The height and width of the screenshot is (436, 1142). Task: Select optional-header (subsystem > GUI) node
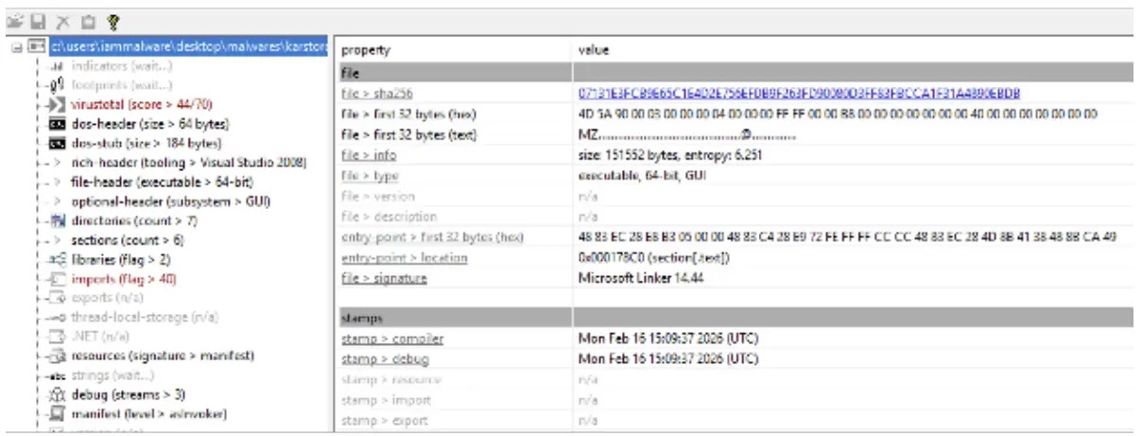click(x=171, y=201)
